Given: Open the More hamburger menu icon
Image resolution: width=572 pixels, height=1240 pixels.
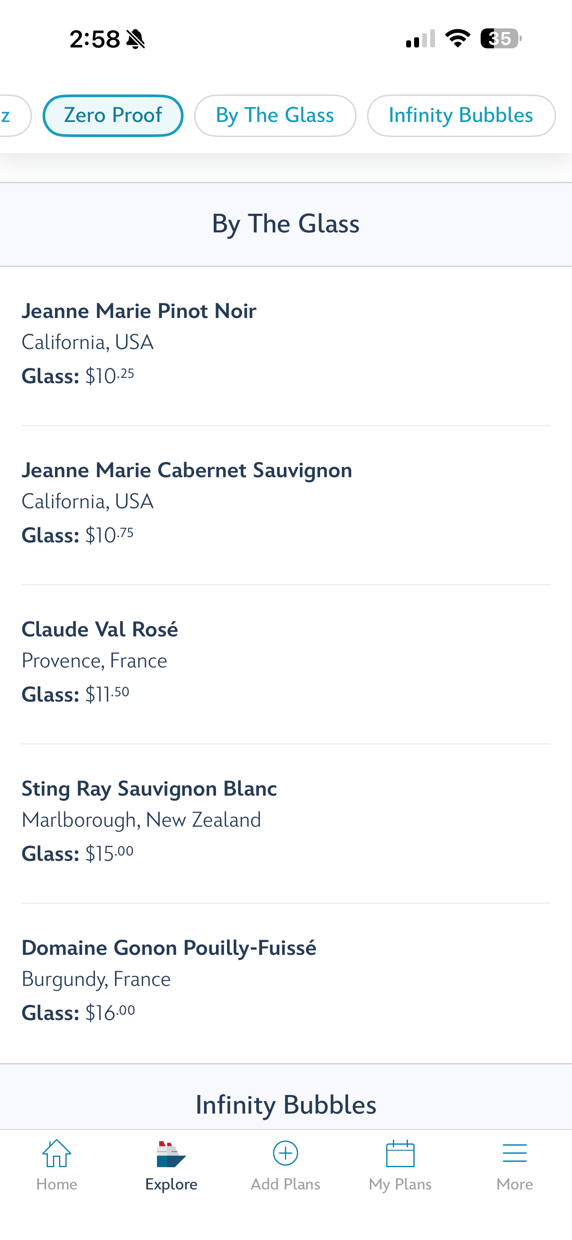Looking at the screenshot, I should [x=514, y=1154].
